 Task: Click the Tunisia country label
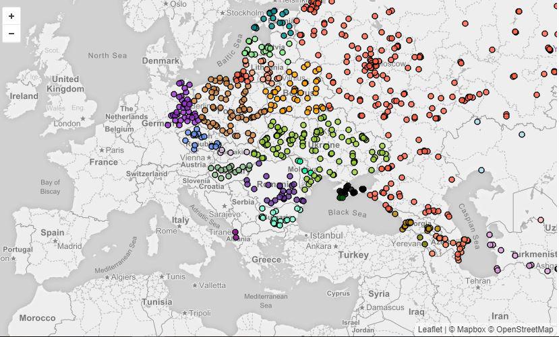157,302
